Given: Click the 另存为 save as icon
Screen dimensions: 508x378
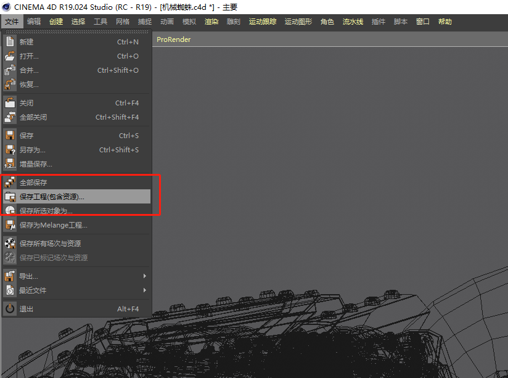Looking at the screenshot, I should pyautogui.click(x=10, y=150).
